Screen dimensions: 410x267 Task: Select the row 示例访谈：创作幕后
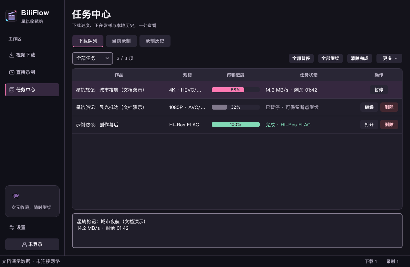coord(237,124)
